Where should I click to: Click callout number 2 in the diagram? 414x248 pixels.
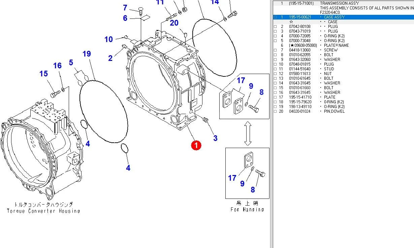click(x=110, y=58)
